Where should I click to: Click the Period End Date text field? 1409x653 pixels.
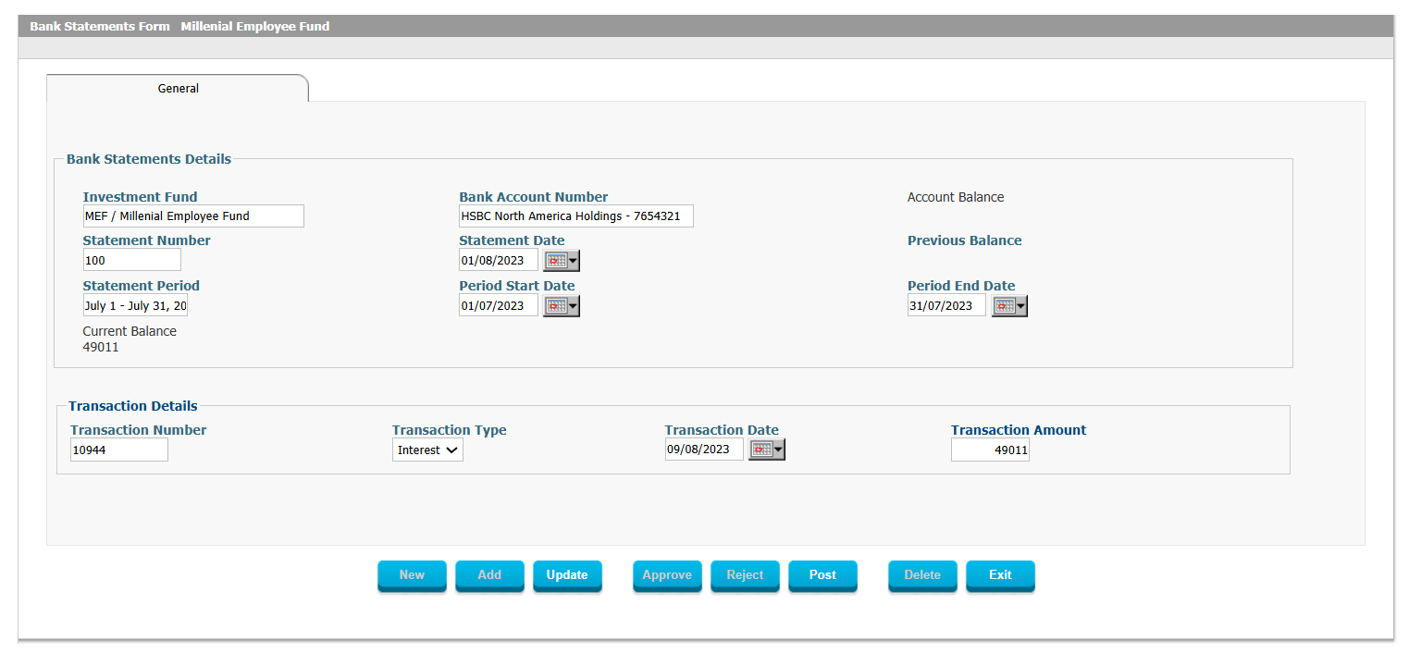(x=946, y=306)
